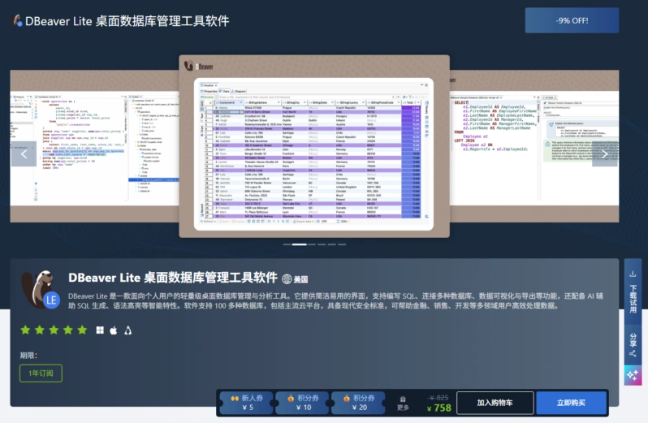
Task: Claim the 积分券 ¥20 coupon
Action: (x=358, y=403)
